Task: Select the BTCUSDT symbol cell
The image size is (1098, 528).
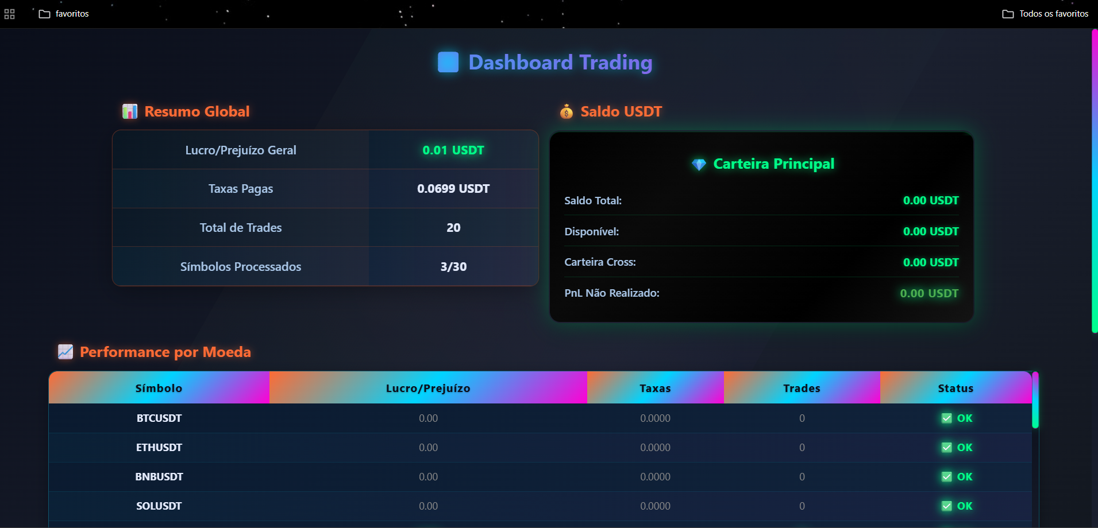Action: point(159,418)
